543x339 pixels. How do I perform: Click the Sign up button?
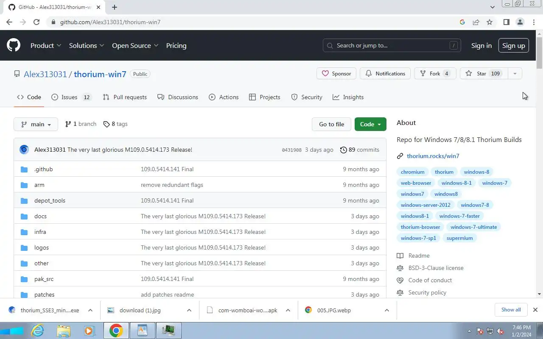click(513, 45)
